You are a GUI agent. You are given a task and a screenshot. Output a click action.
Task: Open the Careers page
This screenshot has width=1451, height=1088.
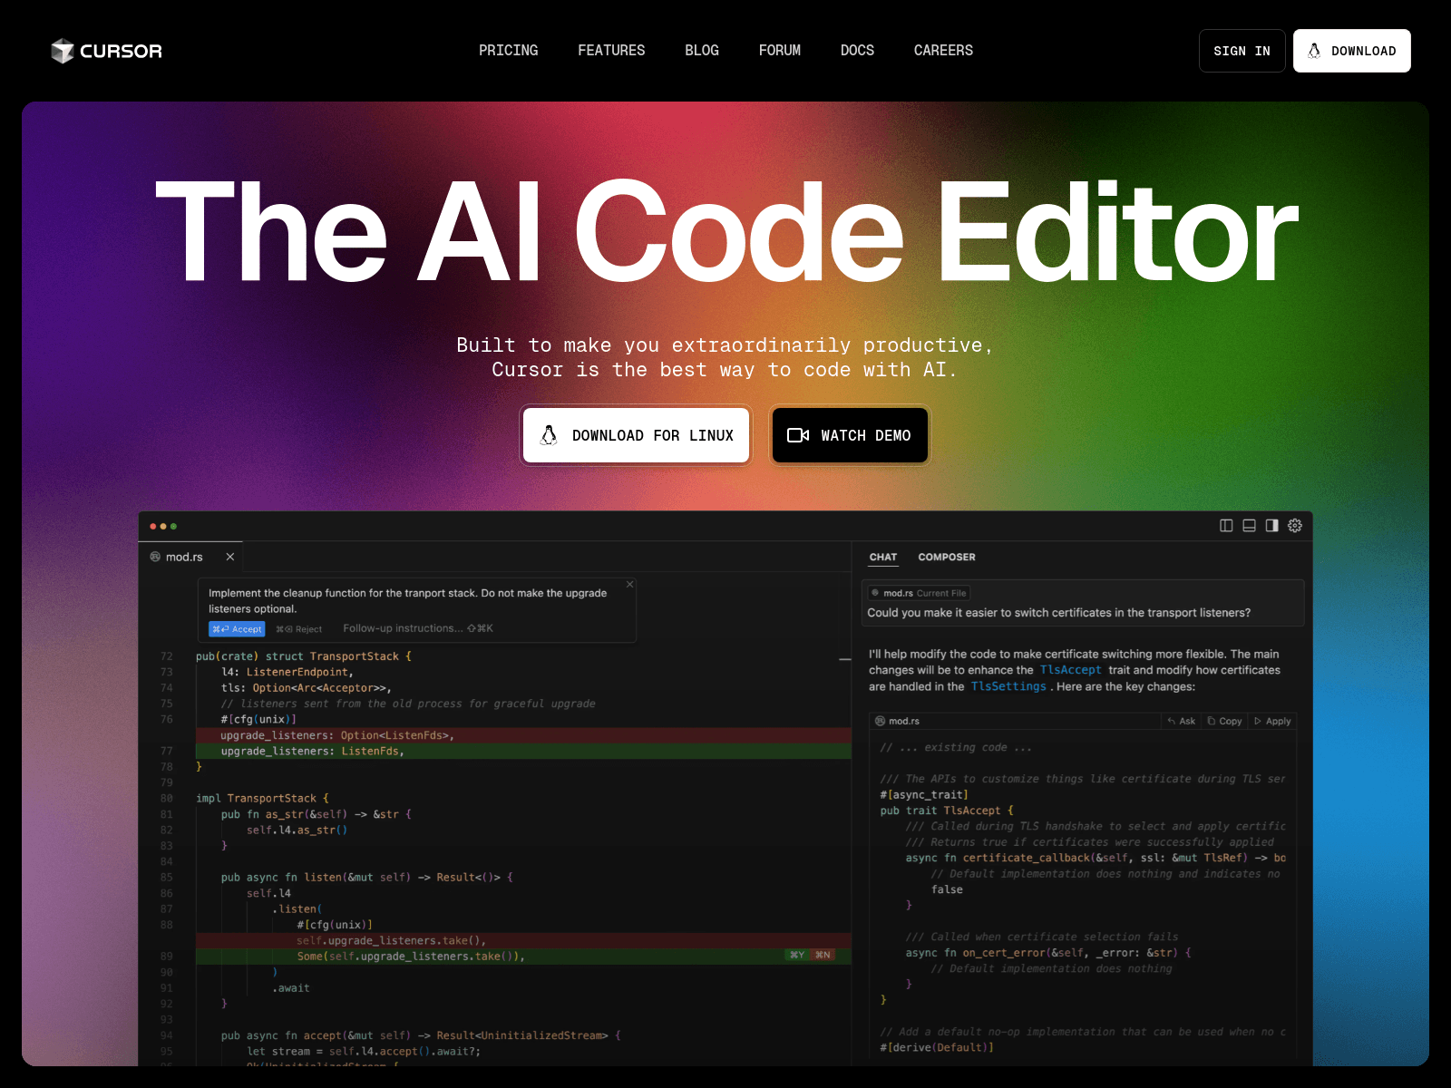point(943,51)
